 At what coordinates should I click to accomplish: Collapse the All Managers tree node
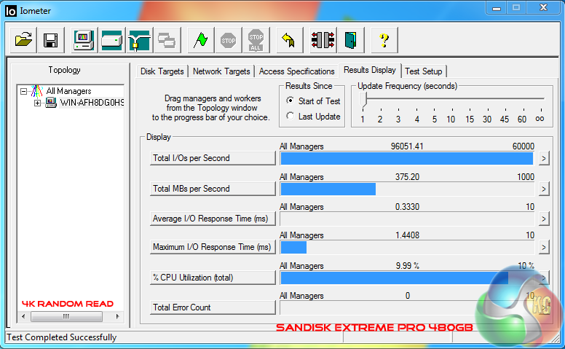point(24,91)
